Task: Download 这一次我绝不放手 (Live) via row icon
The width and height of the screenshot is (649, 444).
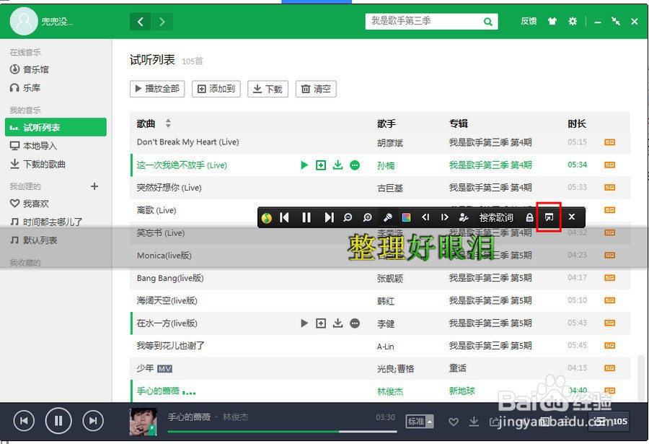Action: tap(337, 165)
